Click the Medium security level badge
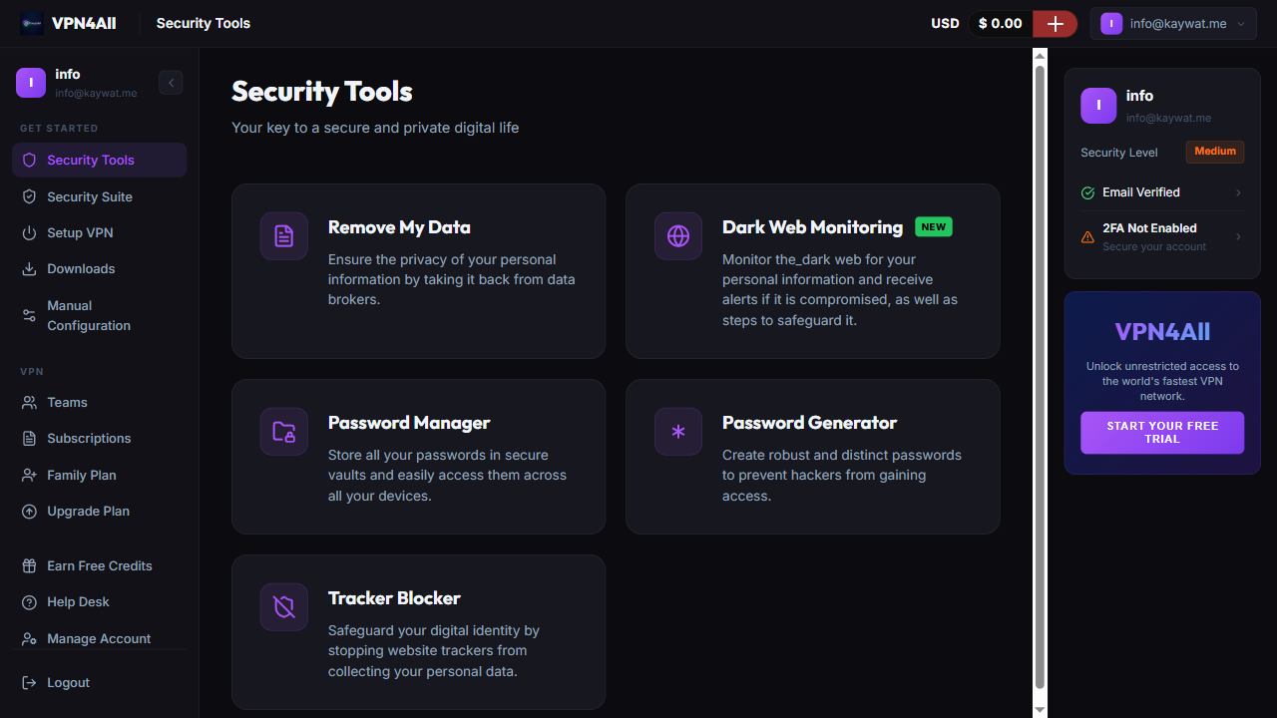This screenshot has height=718, width=1277. [x=1214, y=152]
